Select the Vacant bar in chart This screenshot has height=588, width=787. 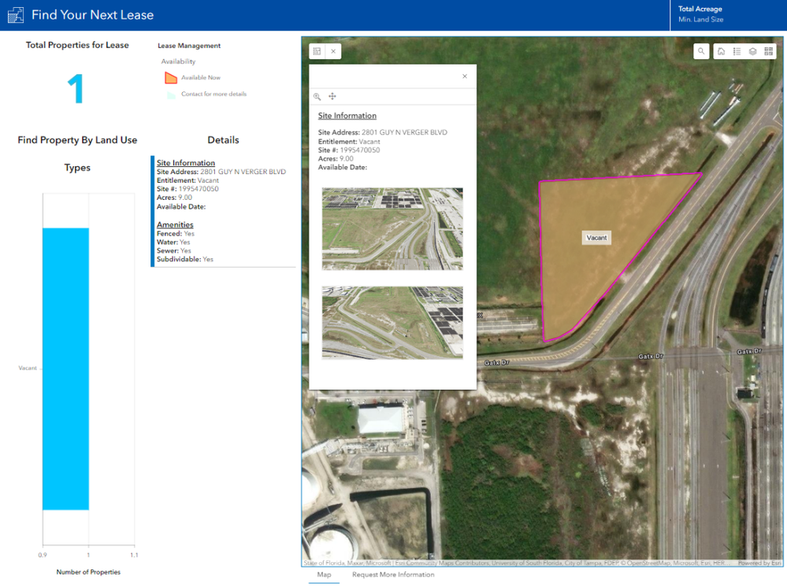coord(65,368)
